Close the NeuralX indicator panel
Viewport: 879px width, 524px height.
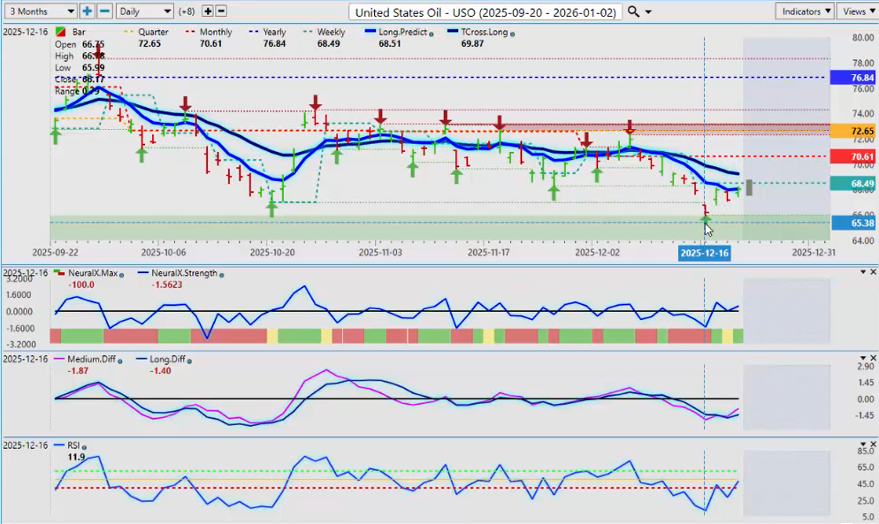(873, 271)
